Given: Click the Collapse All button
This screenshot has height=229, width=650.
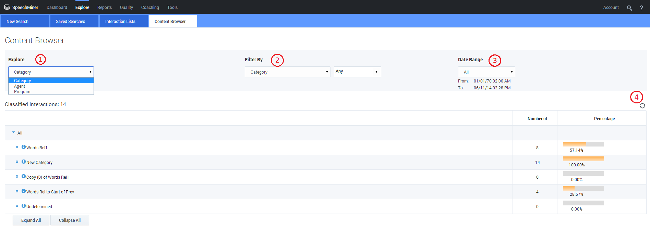Looking at the screenshot, I should [x=70, y=220].
